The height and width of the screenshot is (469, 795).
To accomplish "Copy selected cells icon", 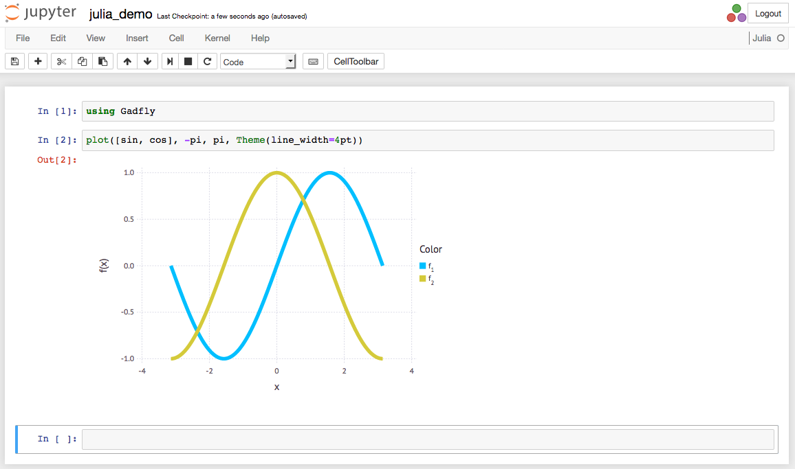I will pyautogui.click(x=83, y=62).
